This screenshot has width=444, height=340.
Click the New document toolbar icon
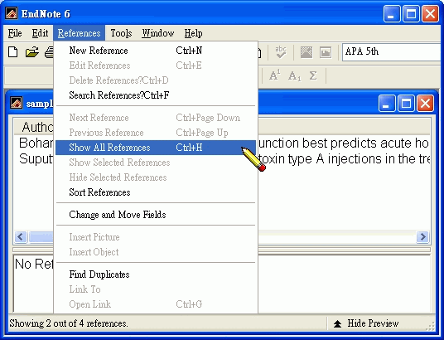pyautogui.click(x=12, y=52)
